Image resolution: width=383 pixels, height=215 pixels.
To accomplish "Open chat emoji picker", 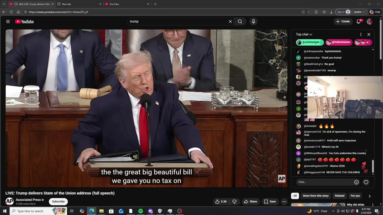I will (x=356, y=182).
